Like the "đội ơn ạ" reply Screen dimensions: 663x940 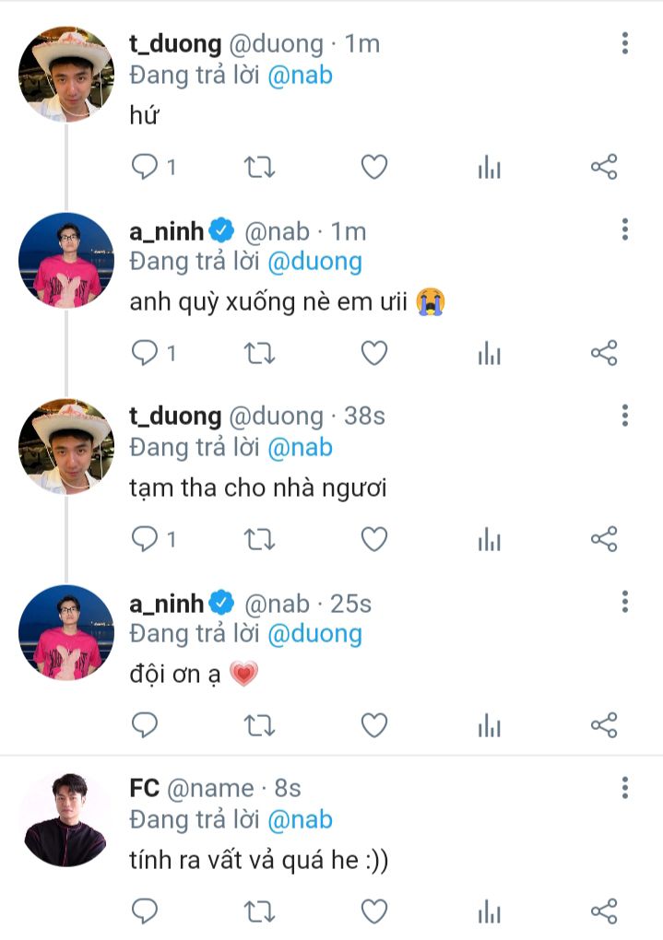pyautogui.click(x=373, y=725)
